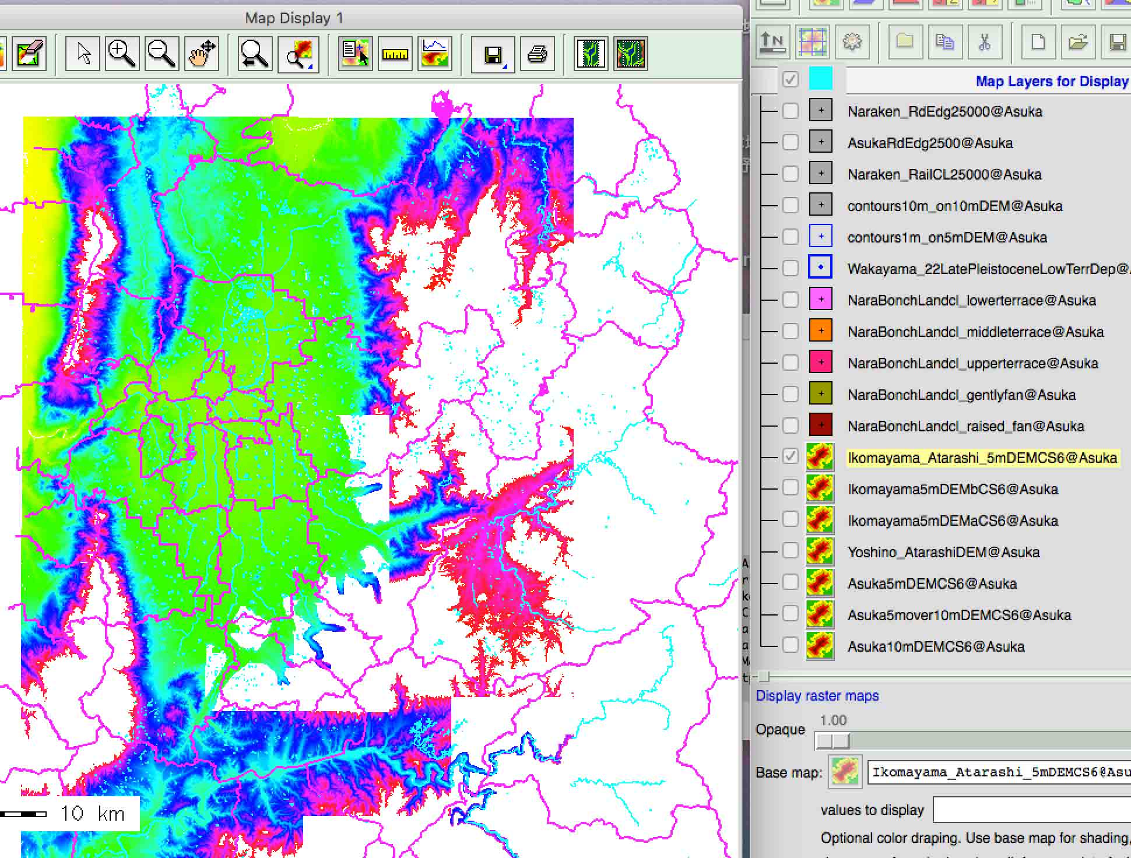Check contours10m_on10mDEM@Asuka layer box

pyautogui.click(x=790, y=205)
